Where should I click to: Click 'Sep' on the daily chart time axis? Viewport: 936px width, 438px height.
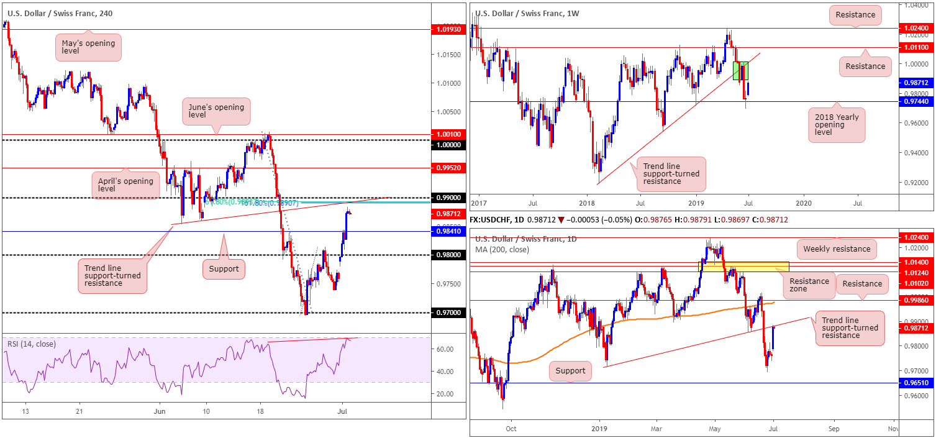click(x=834, y=429)
